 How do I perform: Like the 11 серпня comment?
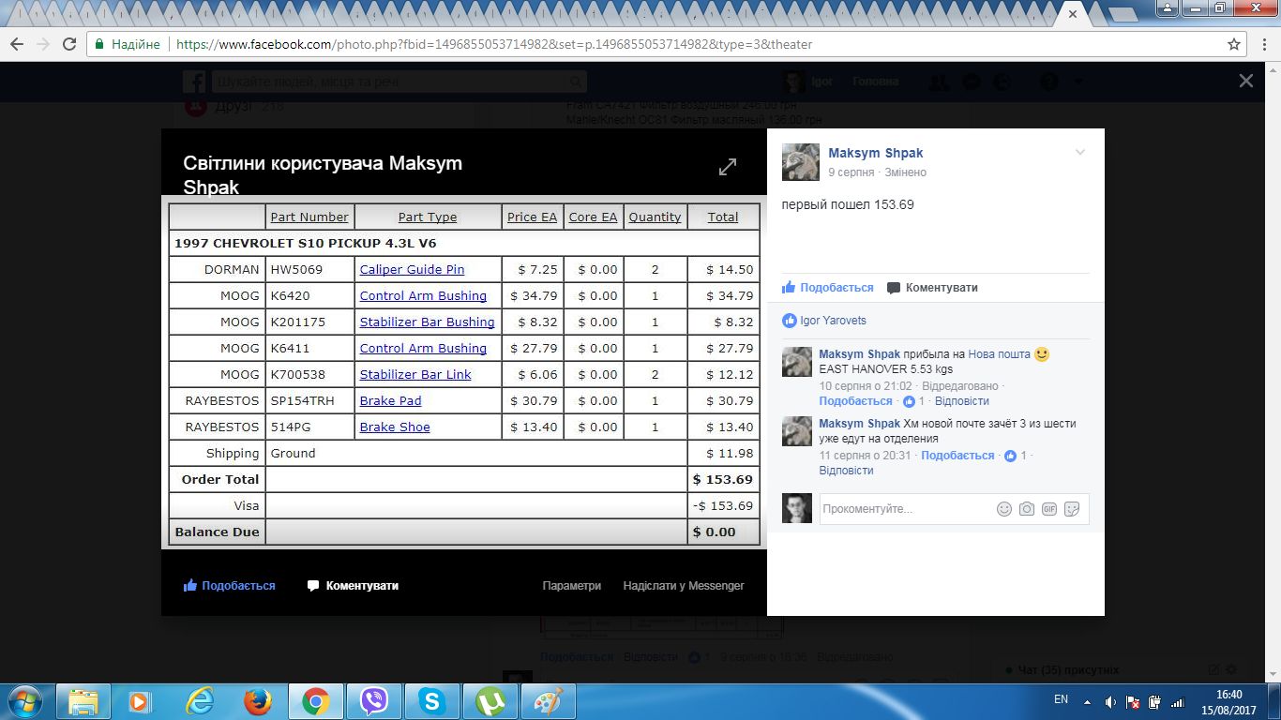(x=957, y=456)
